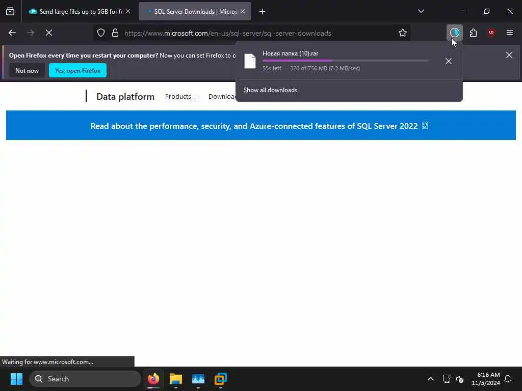View site security padlock info

pyautogui.click(x=115, y=33)
